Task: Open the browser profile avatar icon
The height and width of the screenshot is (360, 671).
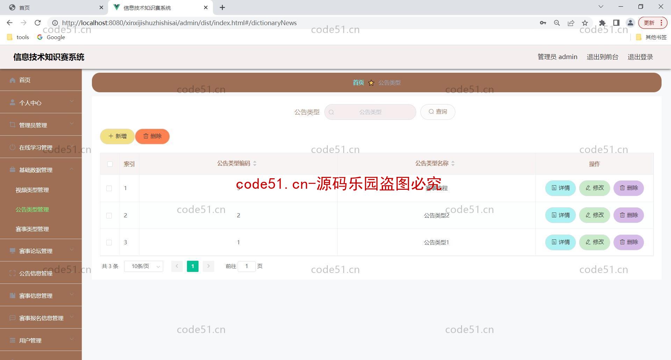Action: coord(630,23)
